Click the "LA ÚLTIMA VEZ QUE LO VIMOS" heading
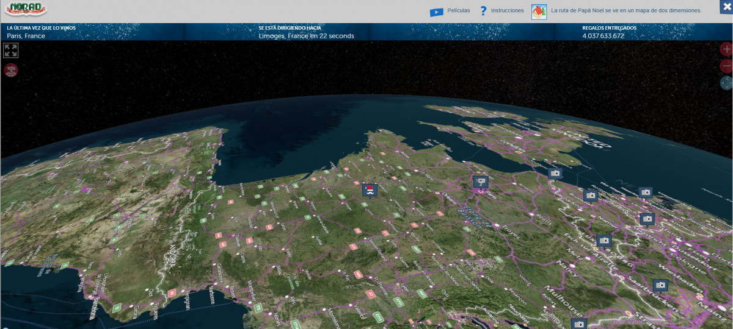 click(x=40, y=28)
